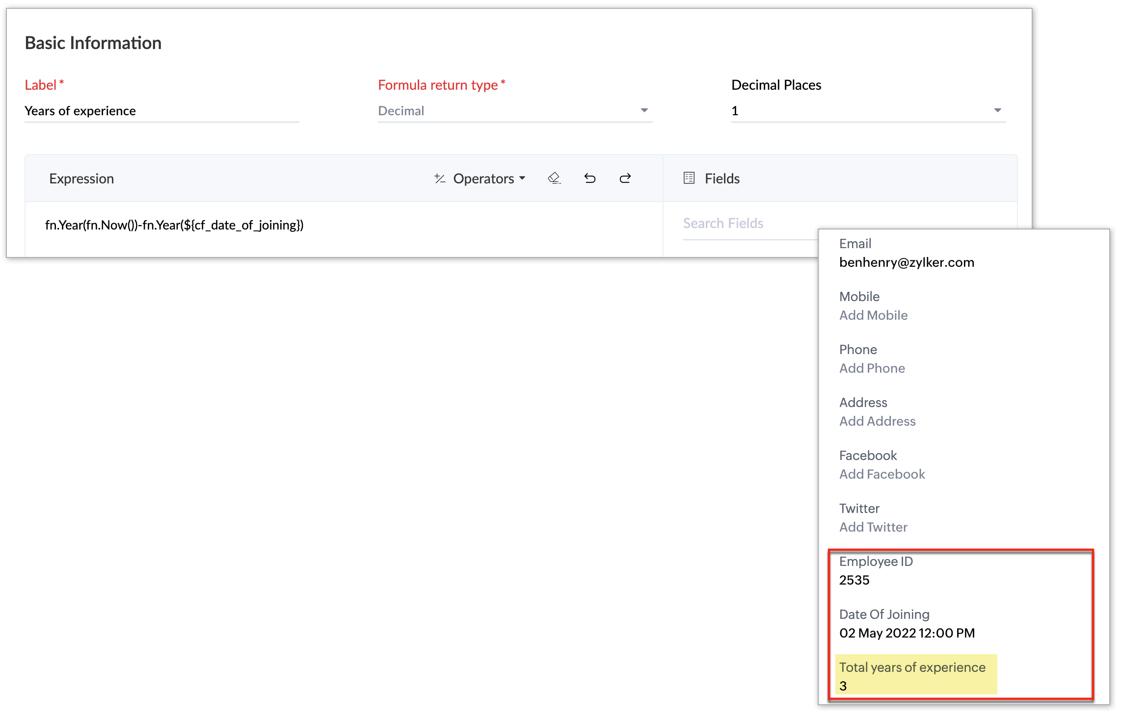Click the Operators plus-minus icon

pos(440,179)
